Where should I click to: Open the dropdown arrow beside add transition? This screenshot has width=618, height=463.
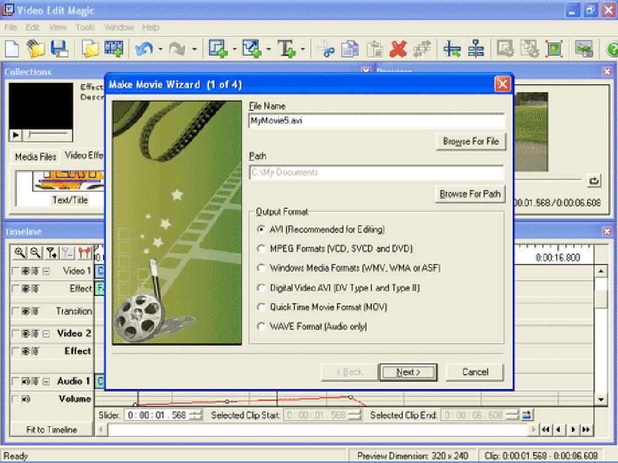[x=268, y=49]
